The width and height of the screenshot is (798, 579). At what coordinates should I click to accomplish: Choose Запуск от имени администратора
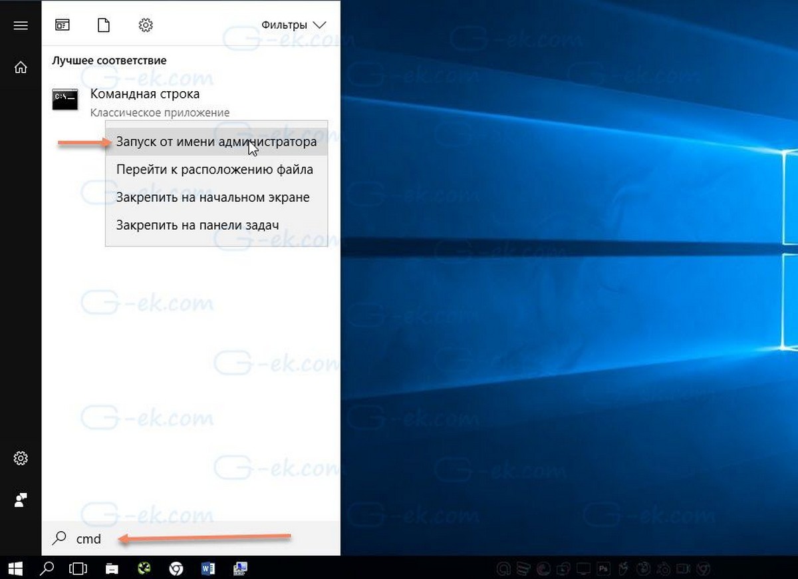coord(216,142)
